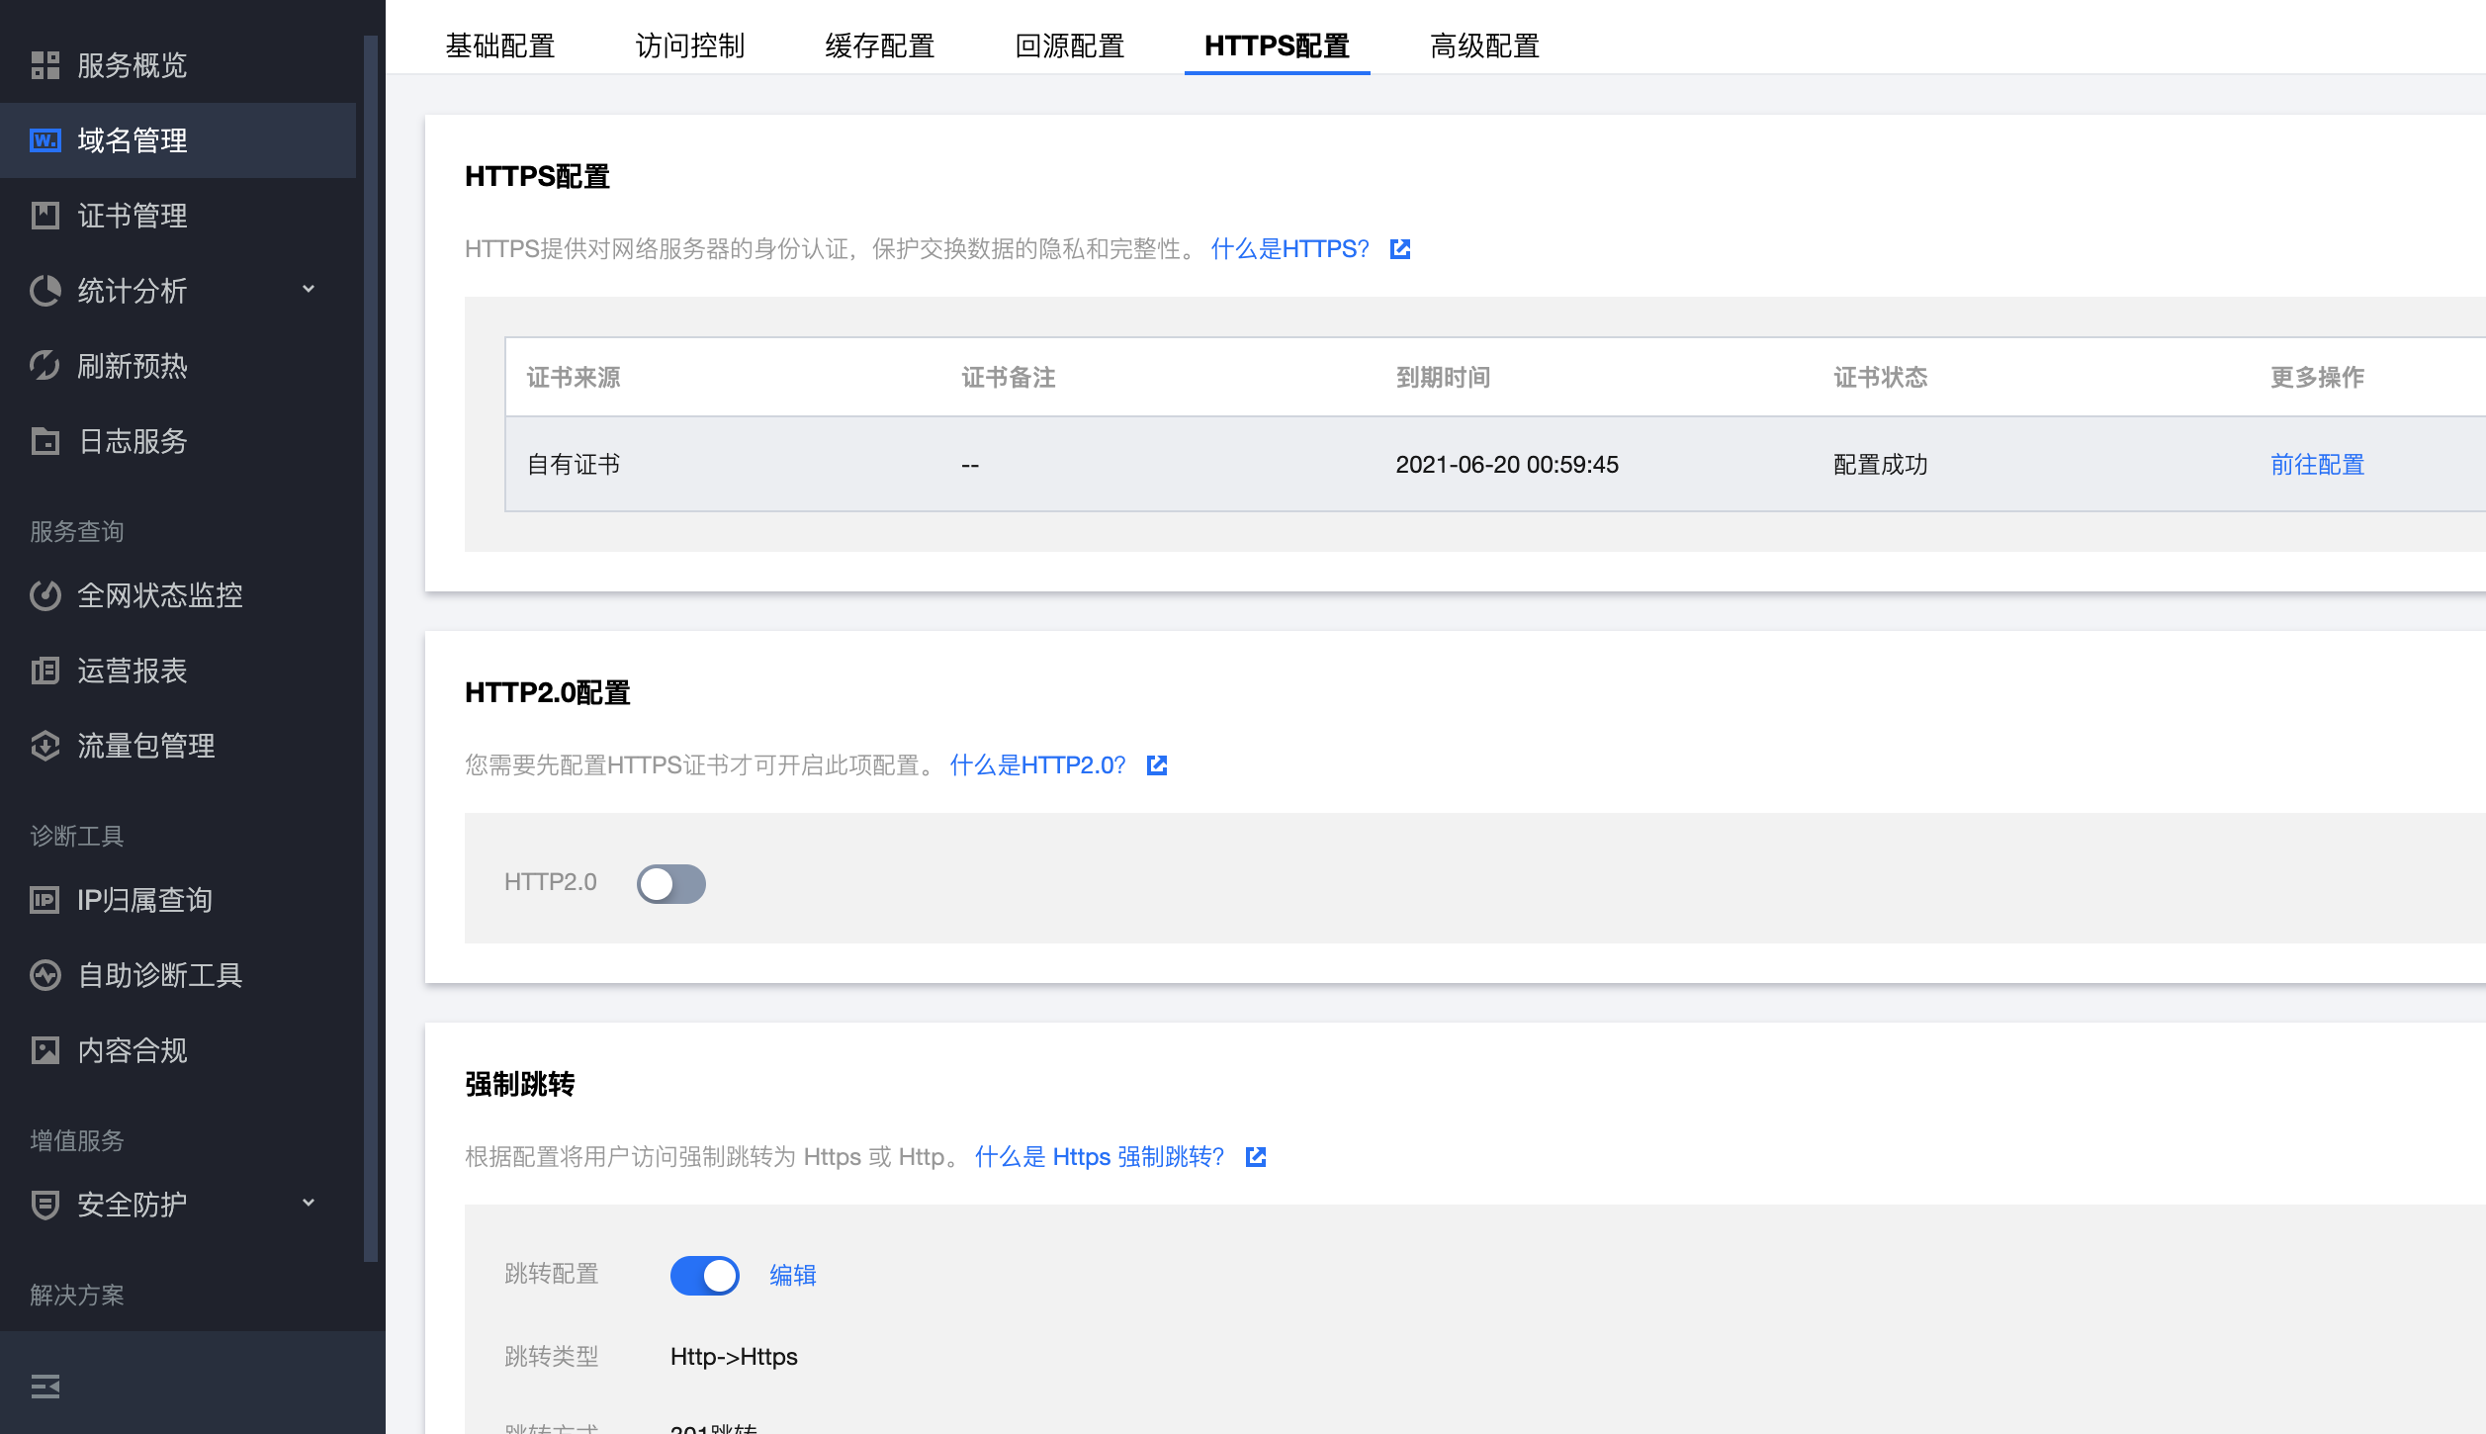2486x1434 pixels.
Task: Click the 刷新预热 refresh icon
Action: pos(45,366)
